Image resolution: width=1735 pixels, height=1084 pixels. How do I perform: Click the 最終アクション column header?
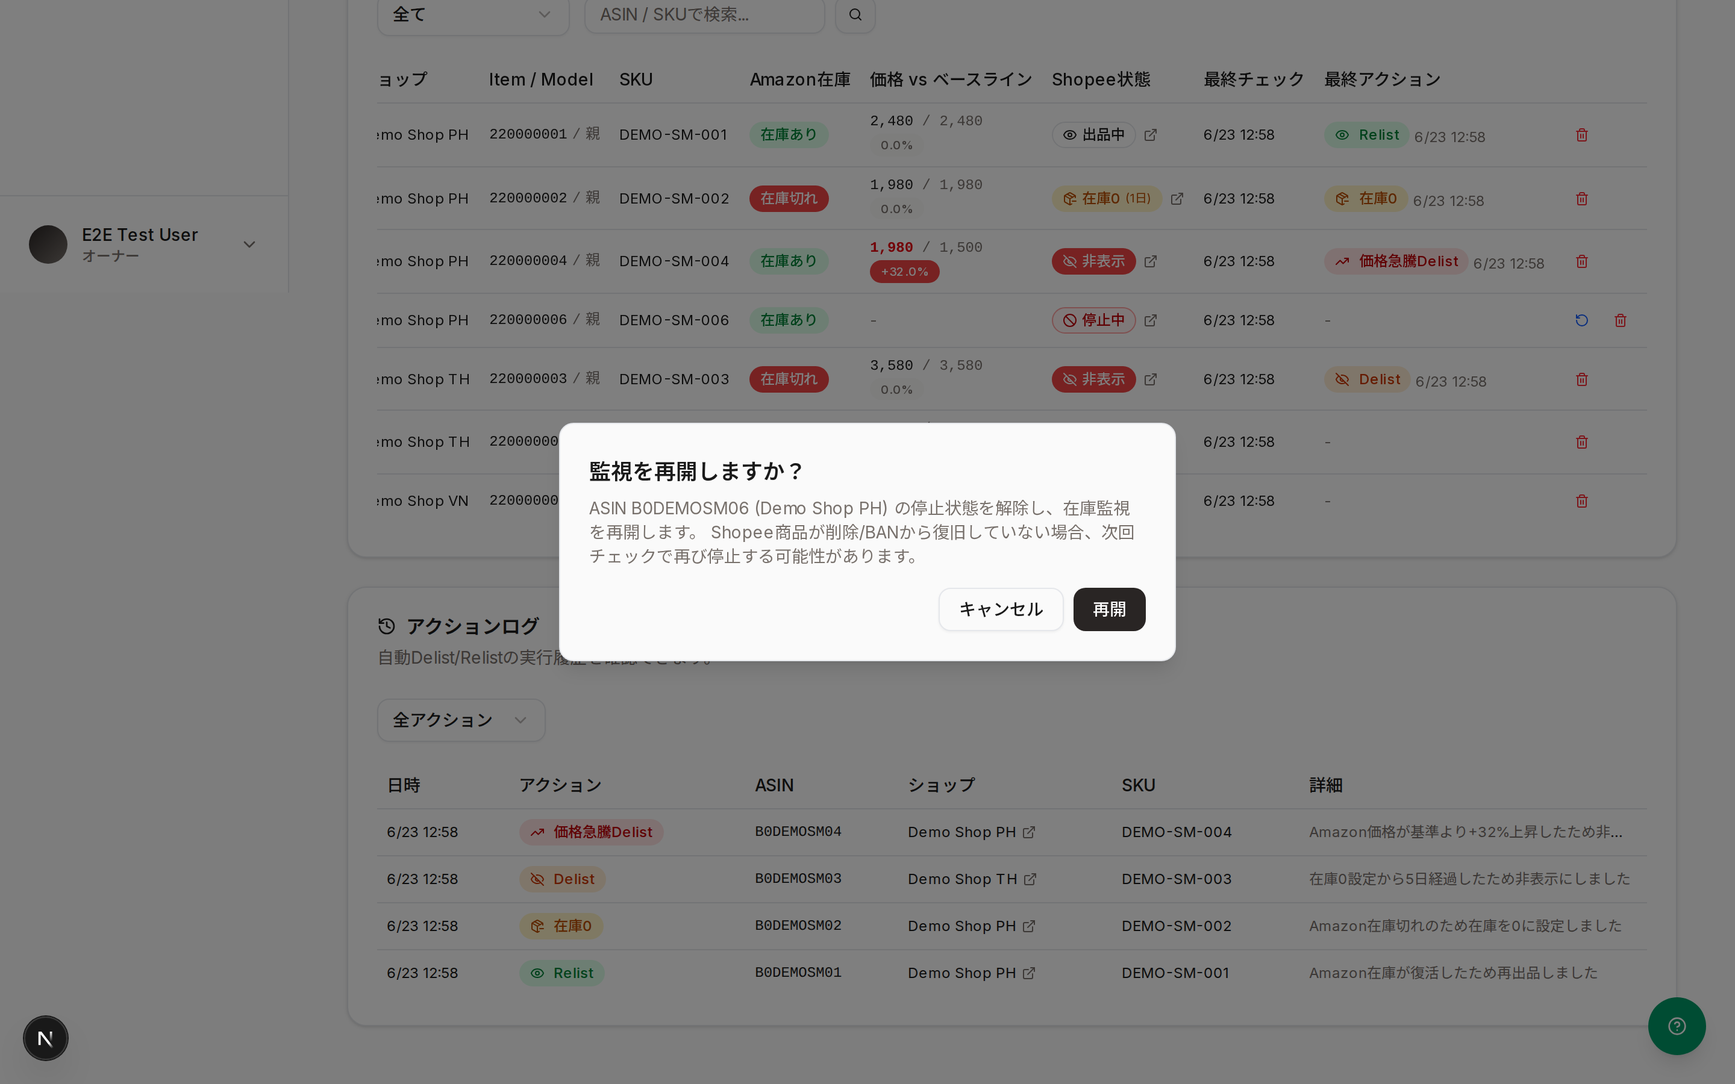(x=1381, y=79)
